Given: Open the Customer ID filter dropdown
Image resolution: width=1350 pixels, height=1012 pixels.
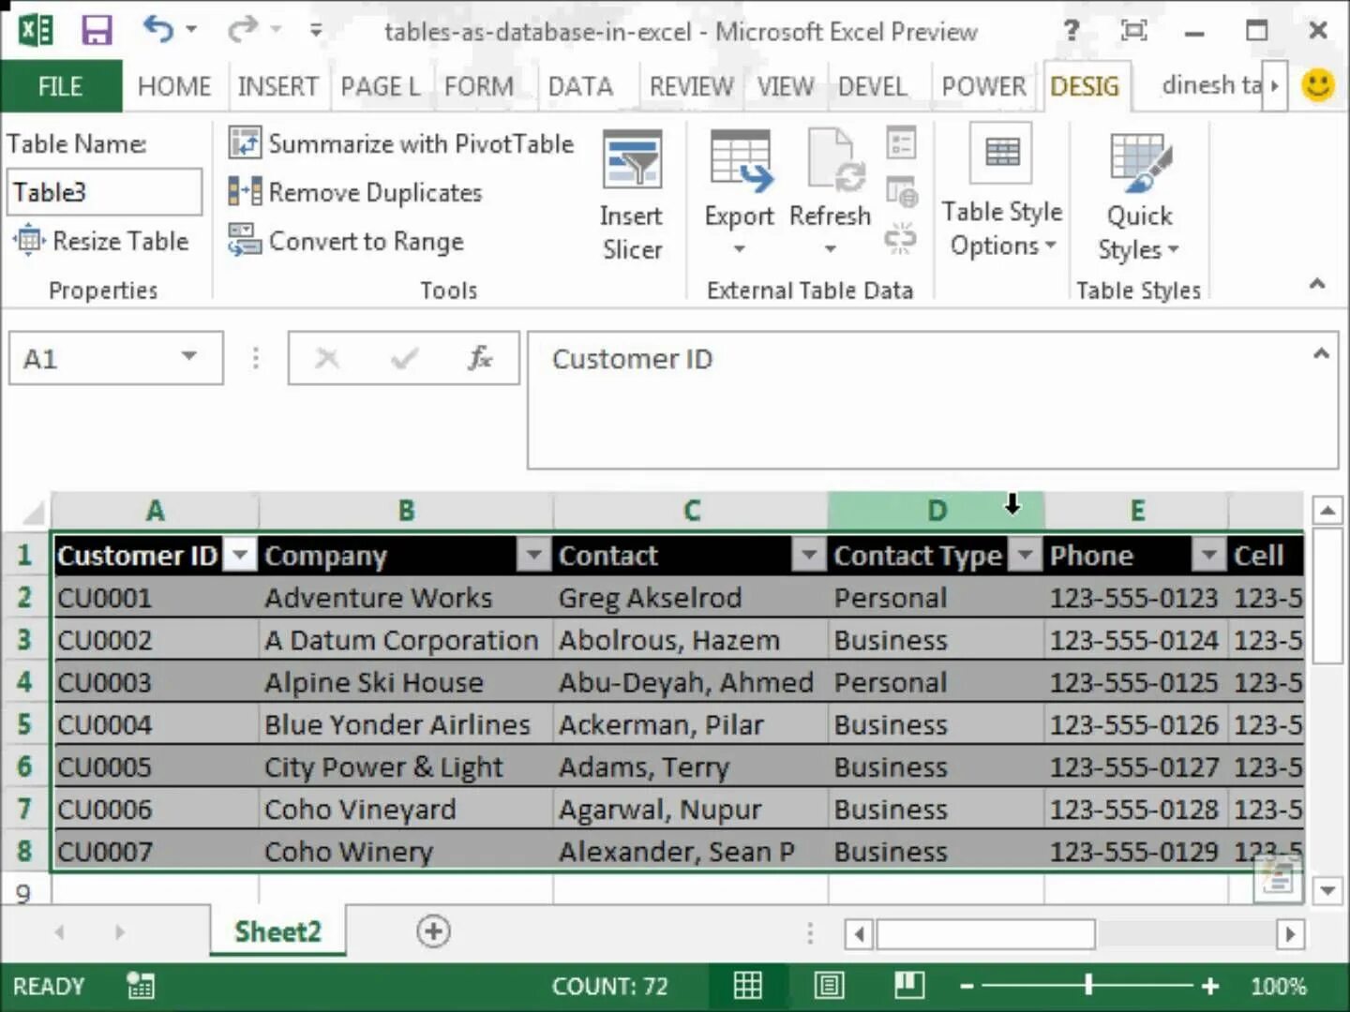Looking at the screenshot, I should pyautogui.click(x=241, y=555).
